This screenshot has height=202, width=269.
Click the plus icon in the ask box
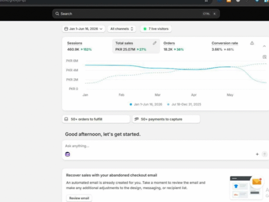click(x=257, y=154)
